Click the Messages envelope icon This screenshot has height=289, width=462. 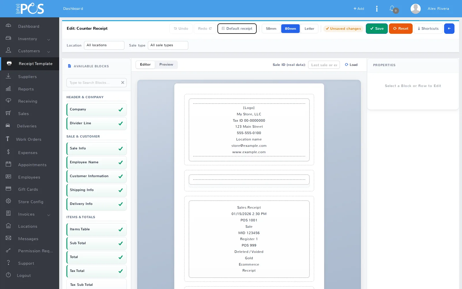[x=8, y=238]
